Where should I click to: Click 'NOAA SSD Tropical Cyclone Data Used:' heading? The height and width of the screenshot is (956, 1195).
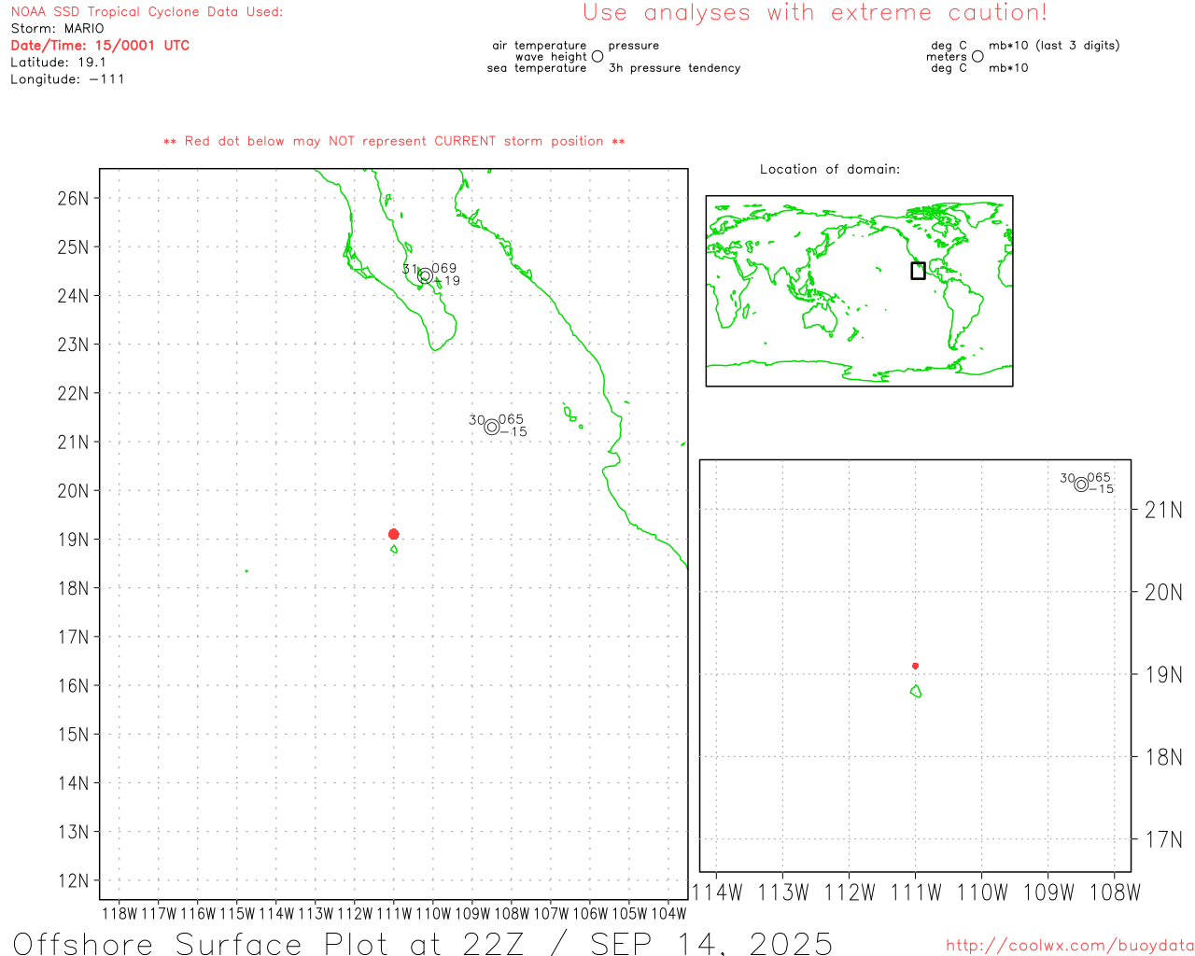coord(147,12)
